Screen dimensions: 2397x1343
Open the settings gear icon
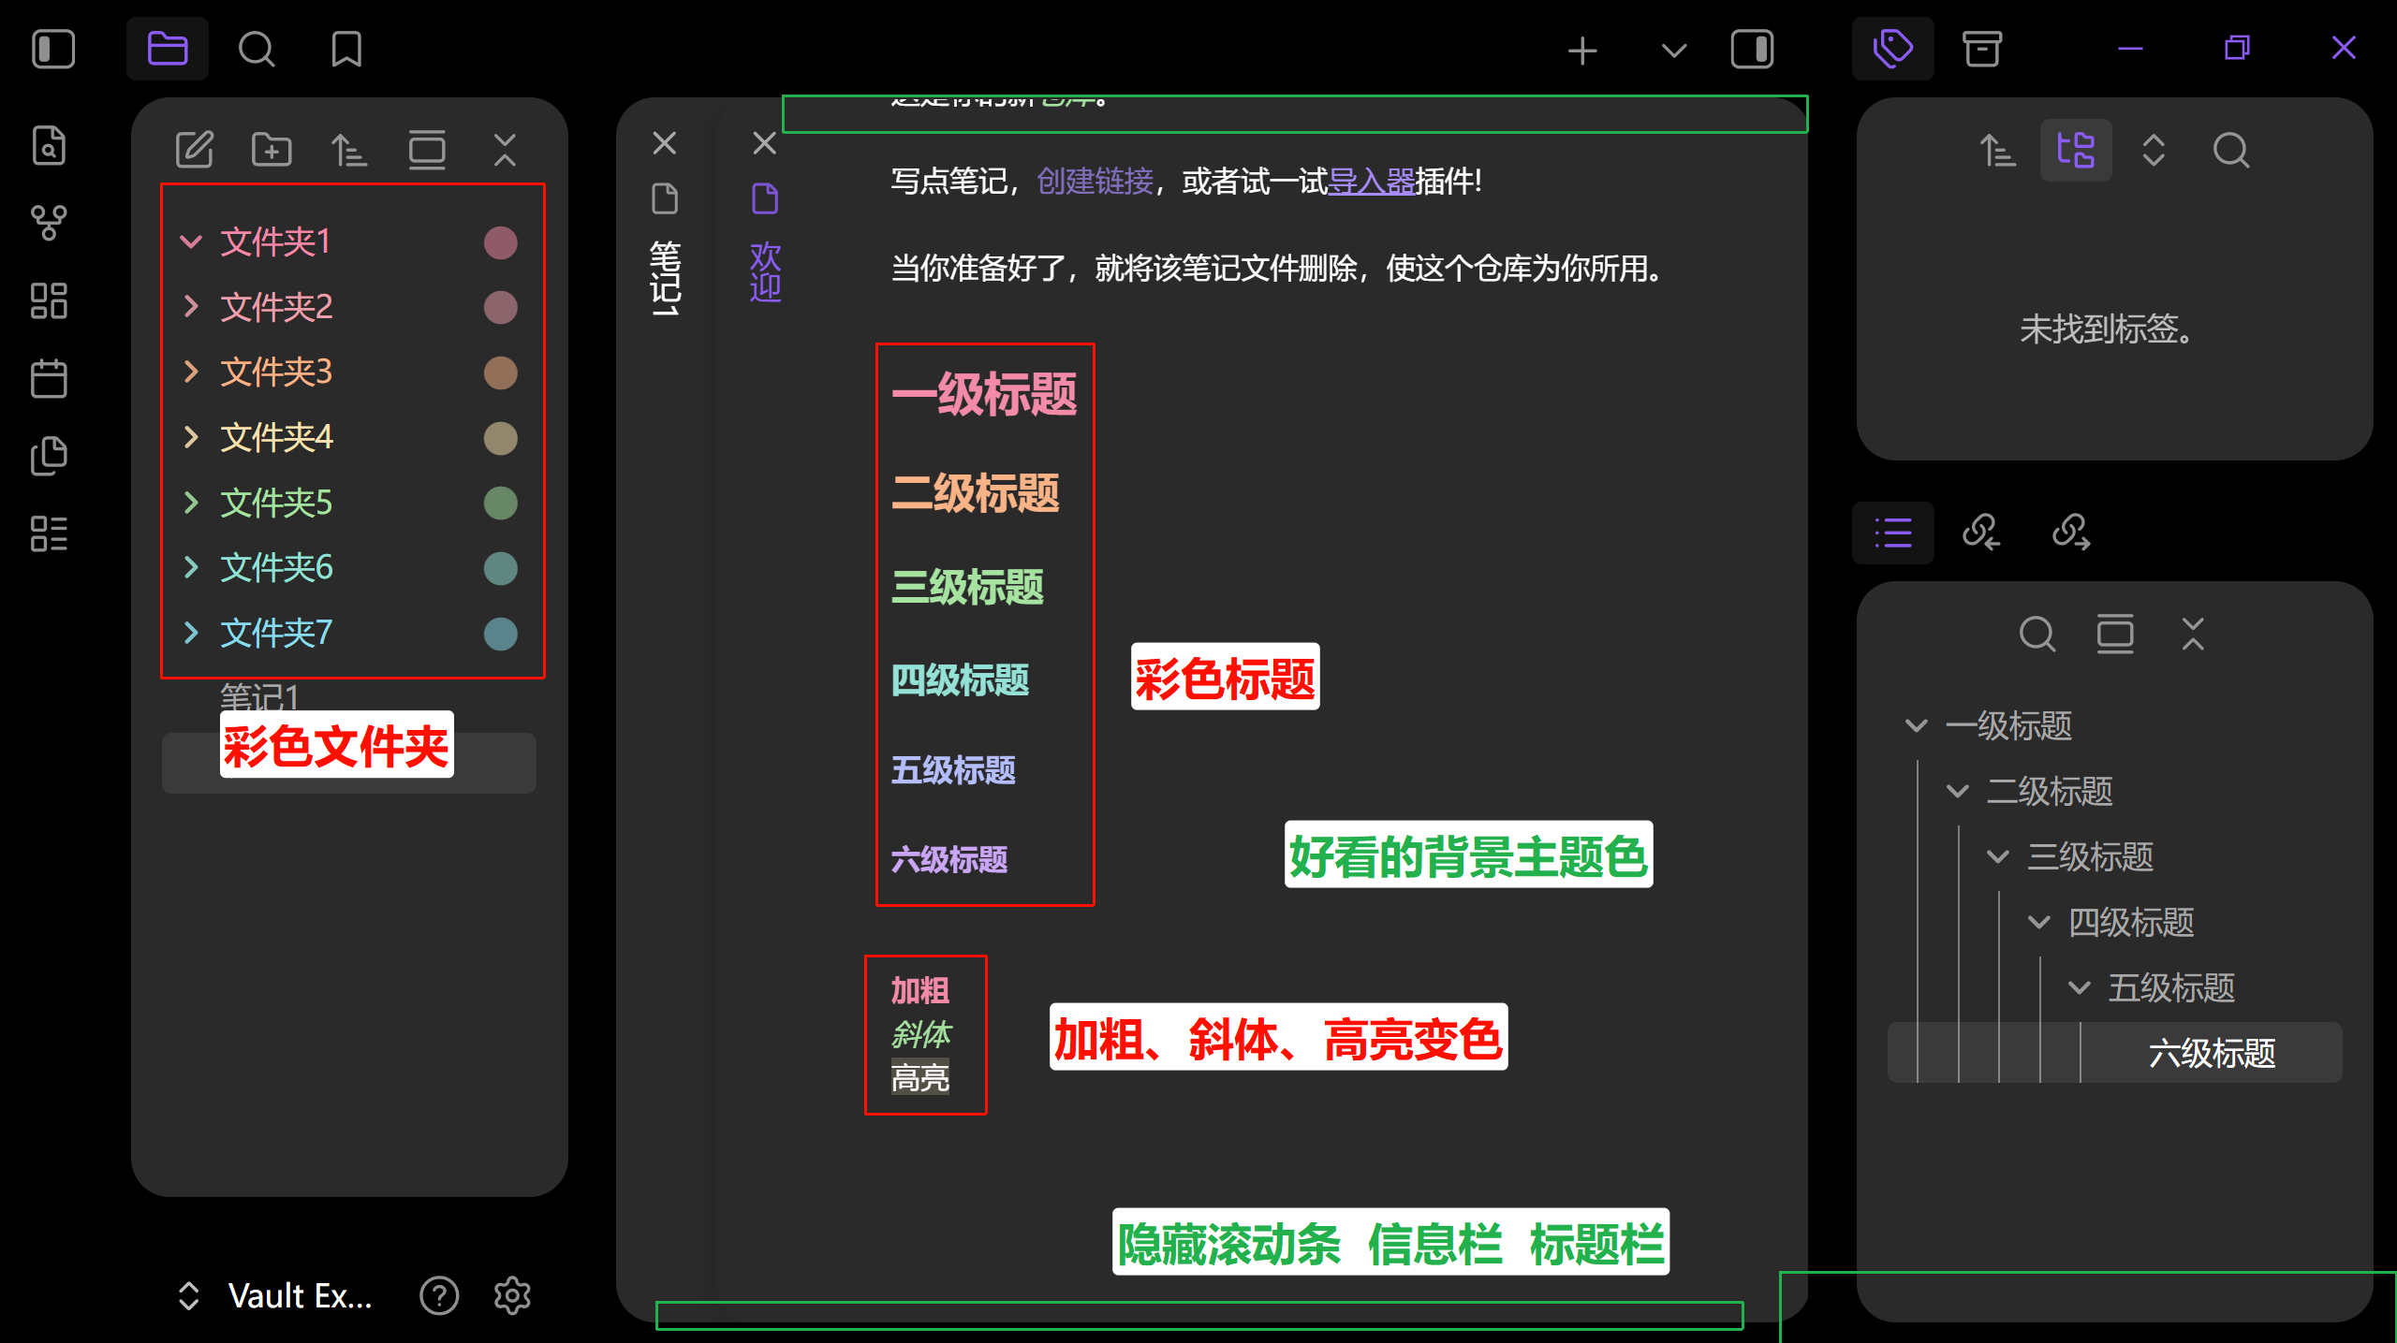click(512, 1295)
